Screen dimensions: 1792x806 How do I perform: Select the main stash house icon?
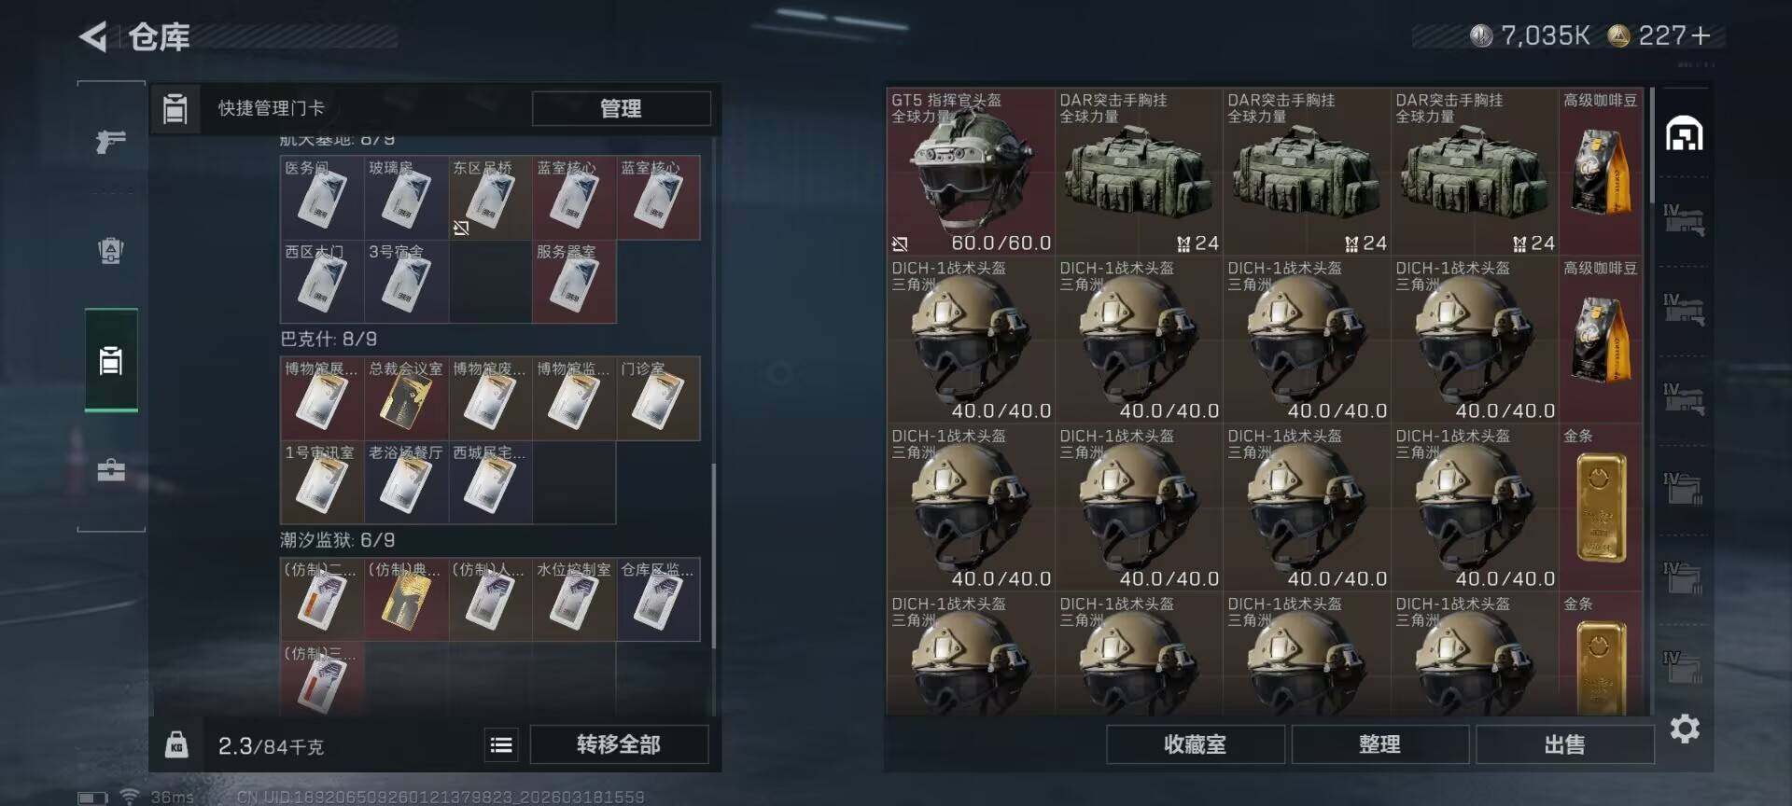click(x=1684, y=134)
